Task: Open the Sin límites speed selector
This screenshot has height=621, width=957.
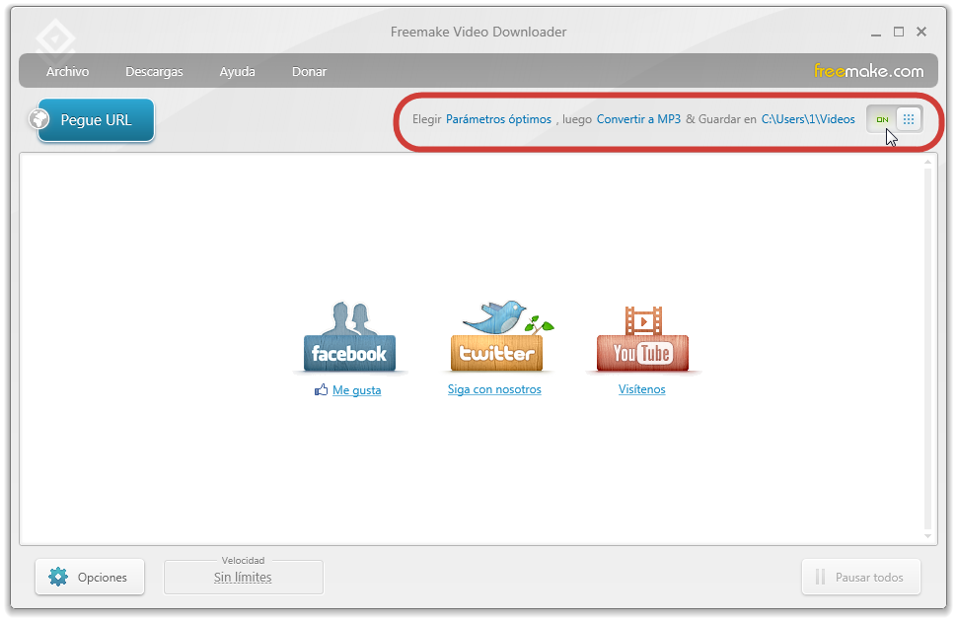Action: [243, 577]
